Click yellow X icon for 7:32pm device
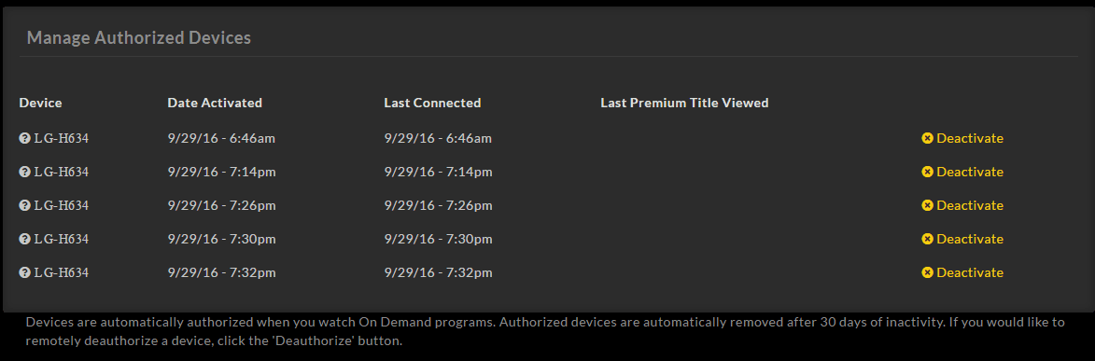1095x361 pixels. pos(927,272)
